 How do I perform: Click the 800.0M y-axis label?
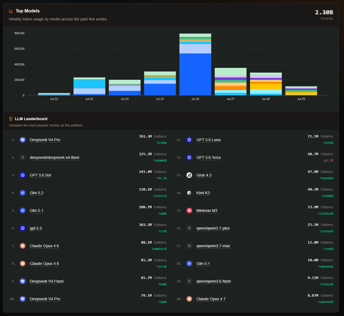[19, 33]
